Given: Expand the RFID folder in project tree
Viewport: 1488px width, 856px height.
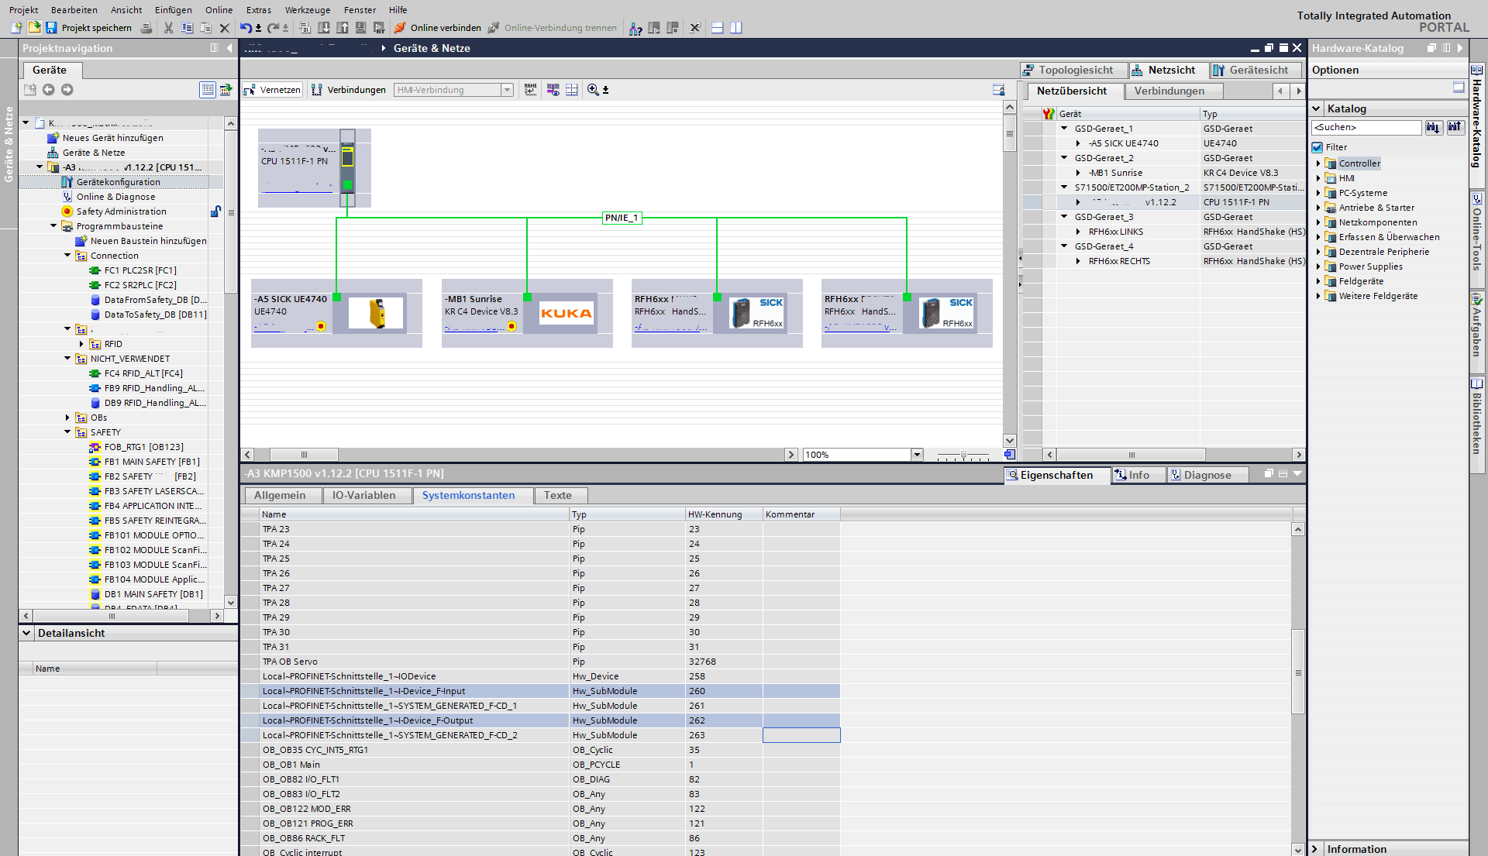Looking at the screenshot, I should (81, 344).
